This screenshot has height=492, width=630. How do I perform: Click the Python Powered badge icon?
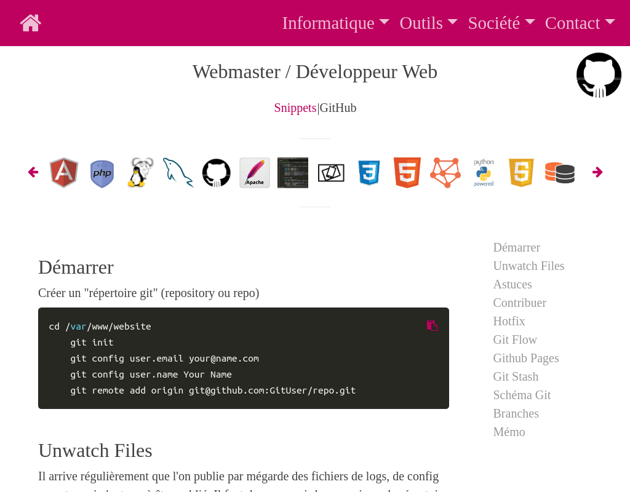coord(483,173)
